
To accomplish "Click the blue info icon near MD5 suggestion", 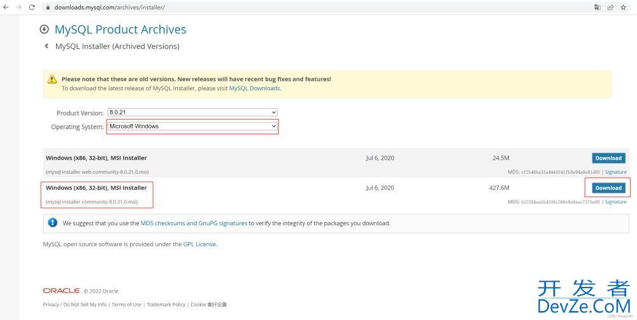I will pos(52,223).
